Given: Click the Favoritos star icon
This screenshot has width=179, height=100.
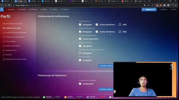Looking at the screenshot, I should [x=4, y=55].
